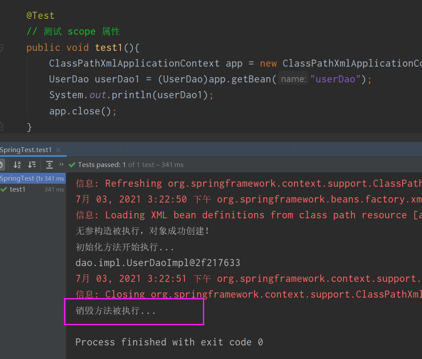422x359 pixels.
Task: Click the System.out.println(userDao1) line
Action: tap(131, 95)
